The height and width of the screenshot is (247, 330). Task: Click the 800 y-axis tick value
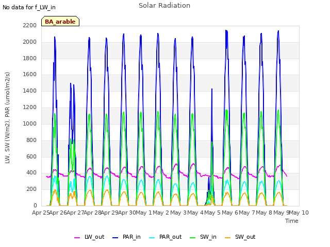[31, 140]
